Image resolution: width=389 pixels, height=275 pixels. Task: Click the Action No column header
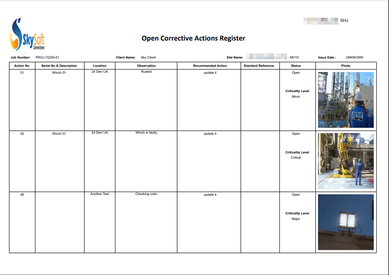[x=22, y=65]
